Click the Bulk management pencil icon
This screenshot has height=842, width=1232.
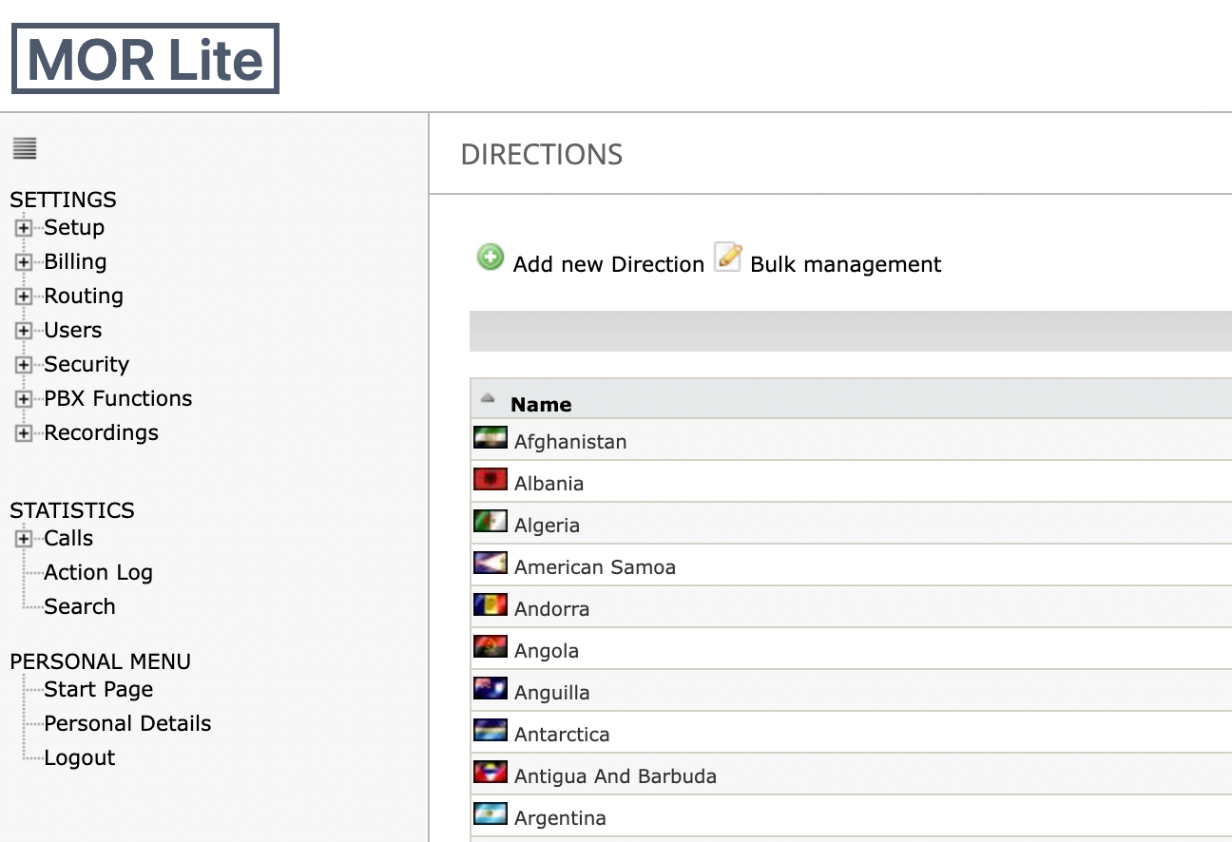728,258
